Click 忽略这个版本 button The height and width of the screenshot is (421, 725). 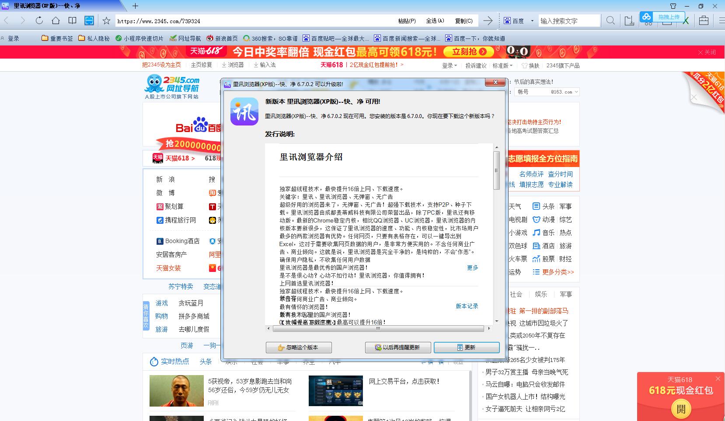tap(299, 347)
